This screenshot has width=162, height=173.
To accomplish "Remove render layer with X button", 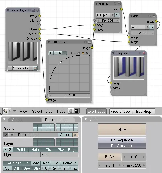I will point(75,135).
